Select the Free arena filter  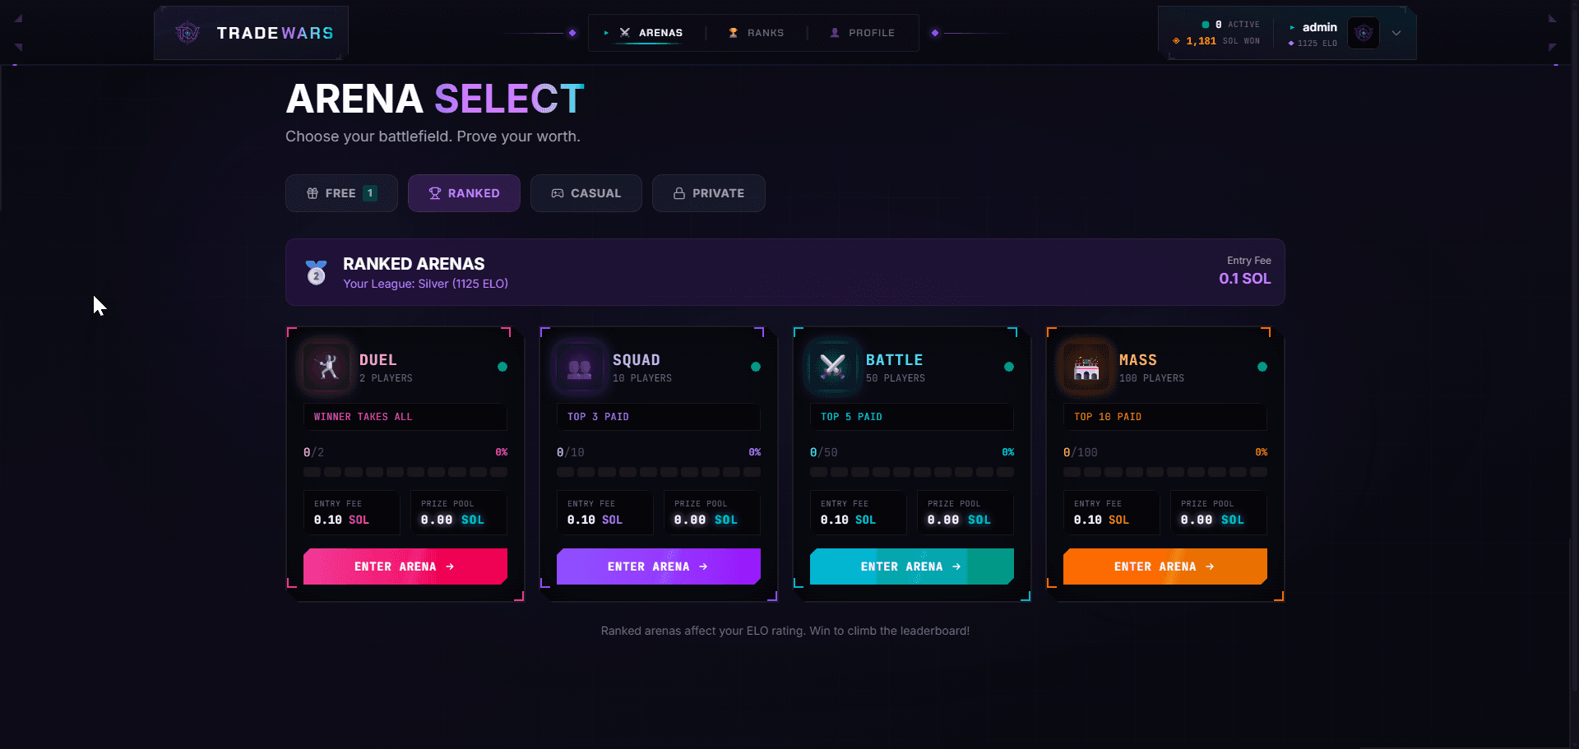[341, 193]
